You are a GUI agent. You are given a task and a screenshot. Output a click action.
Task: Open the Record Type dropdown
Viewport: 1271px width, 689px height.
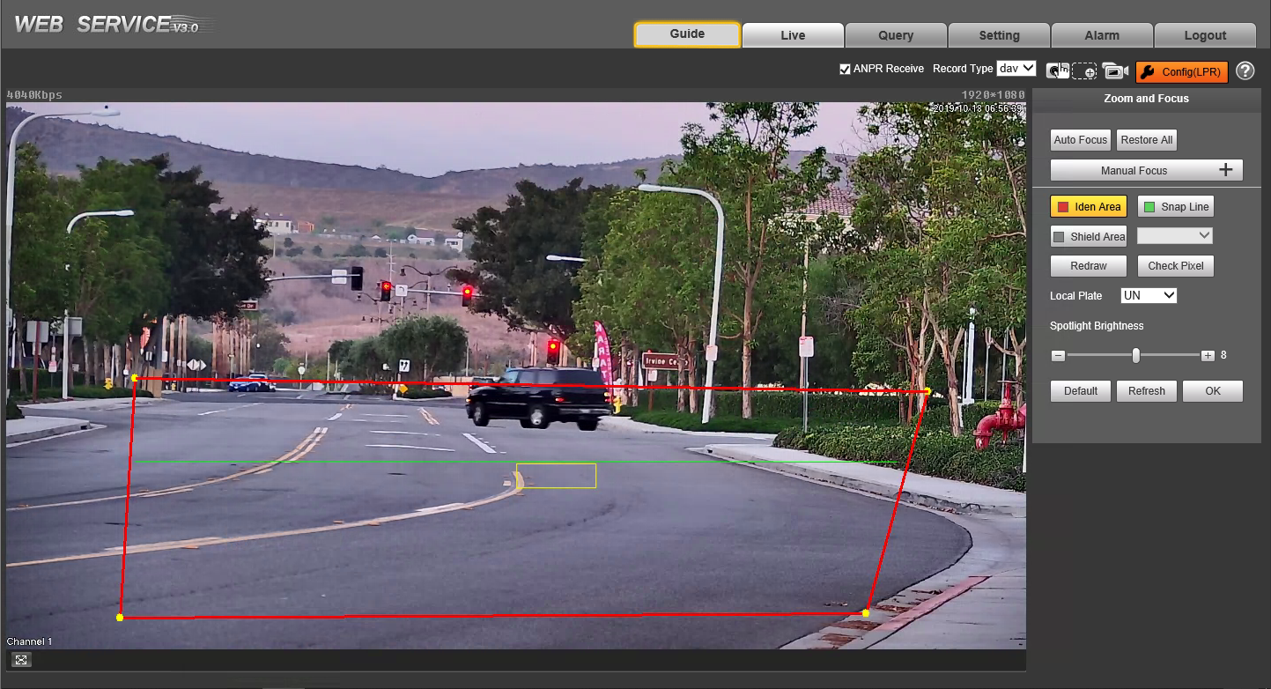point(1016,68)
